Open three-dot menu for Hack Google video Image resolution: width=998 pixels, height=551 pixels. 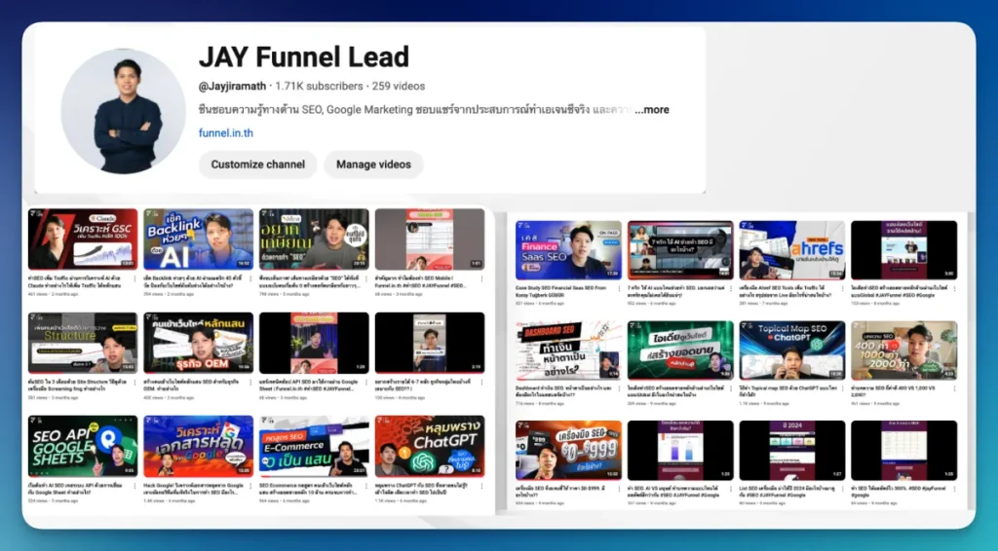click(x=250, y=486)
